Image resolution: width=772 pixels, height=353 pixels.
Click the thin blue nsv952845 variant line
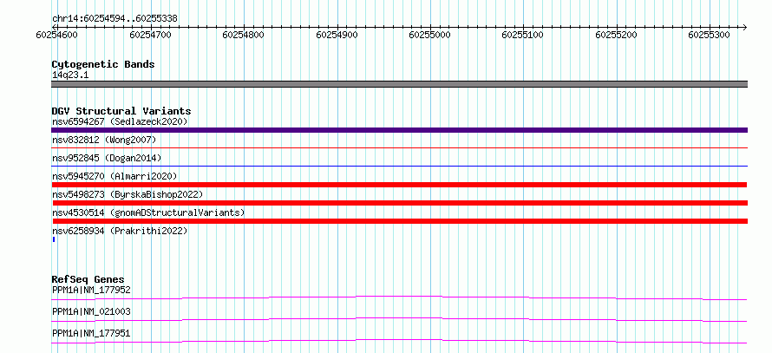point(399,166)
